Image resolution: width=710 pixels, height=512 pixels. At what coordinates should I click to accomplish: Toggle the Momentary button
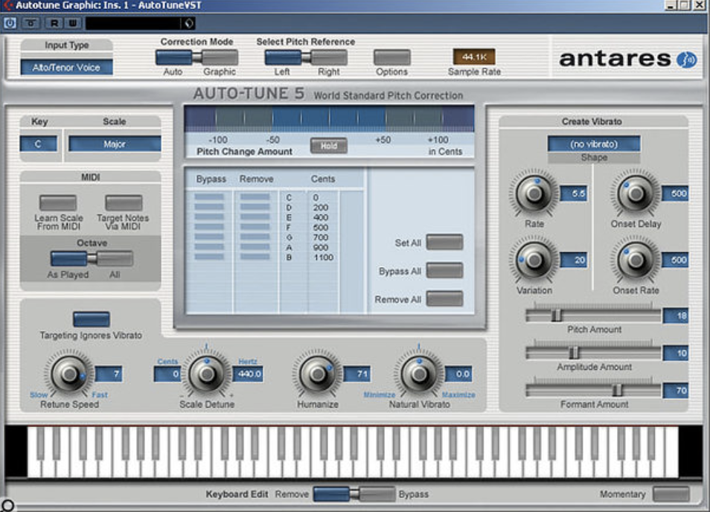click(671, 494)
